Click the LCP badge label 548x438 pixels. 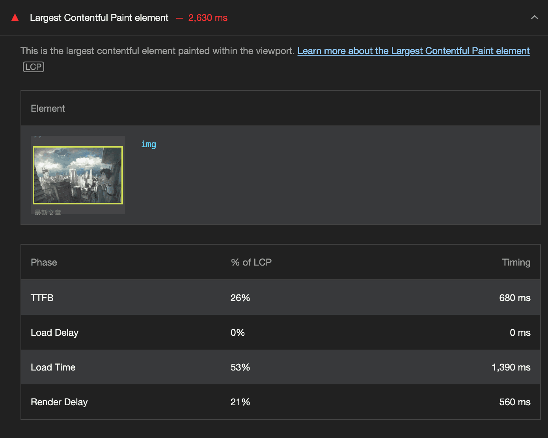click(x=34, y=67)
